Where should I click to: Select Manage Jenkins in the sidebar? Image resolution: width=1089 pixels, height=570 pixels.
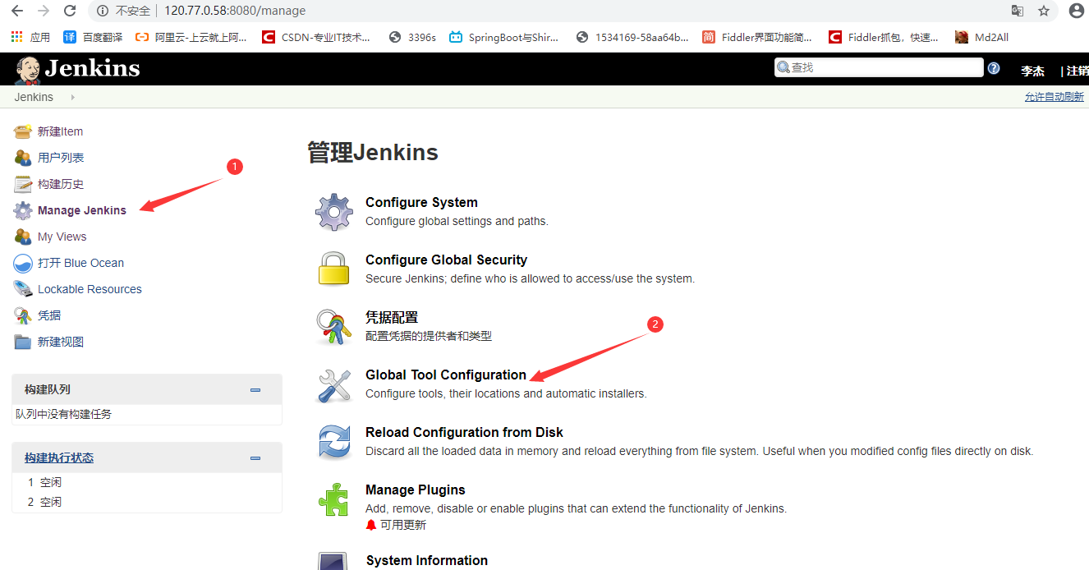82,210
